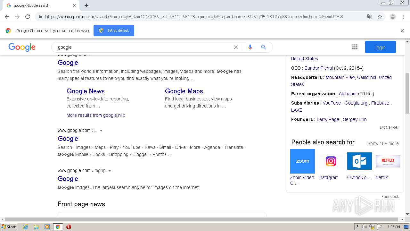Close the google - Google search tab

pos(74,5)
